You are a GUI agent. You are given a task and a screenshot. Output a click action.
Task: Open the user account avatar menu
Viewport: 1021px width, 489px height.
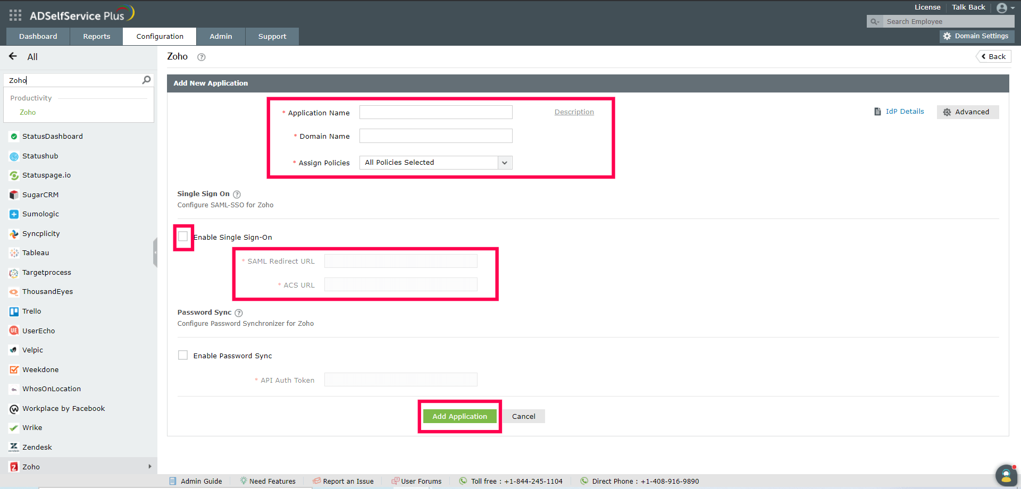click(x=1005, y=8)
